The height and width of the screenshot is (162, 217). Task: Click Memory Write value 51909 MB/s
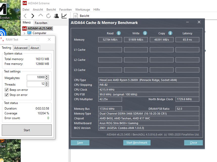click(136, 40)
